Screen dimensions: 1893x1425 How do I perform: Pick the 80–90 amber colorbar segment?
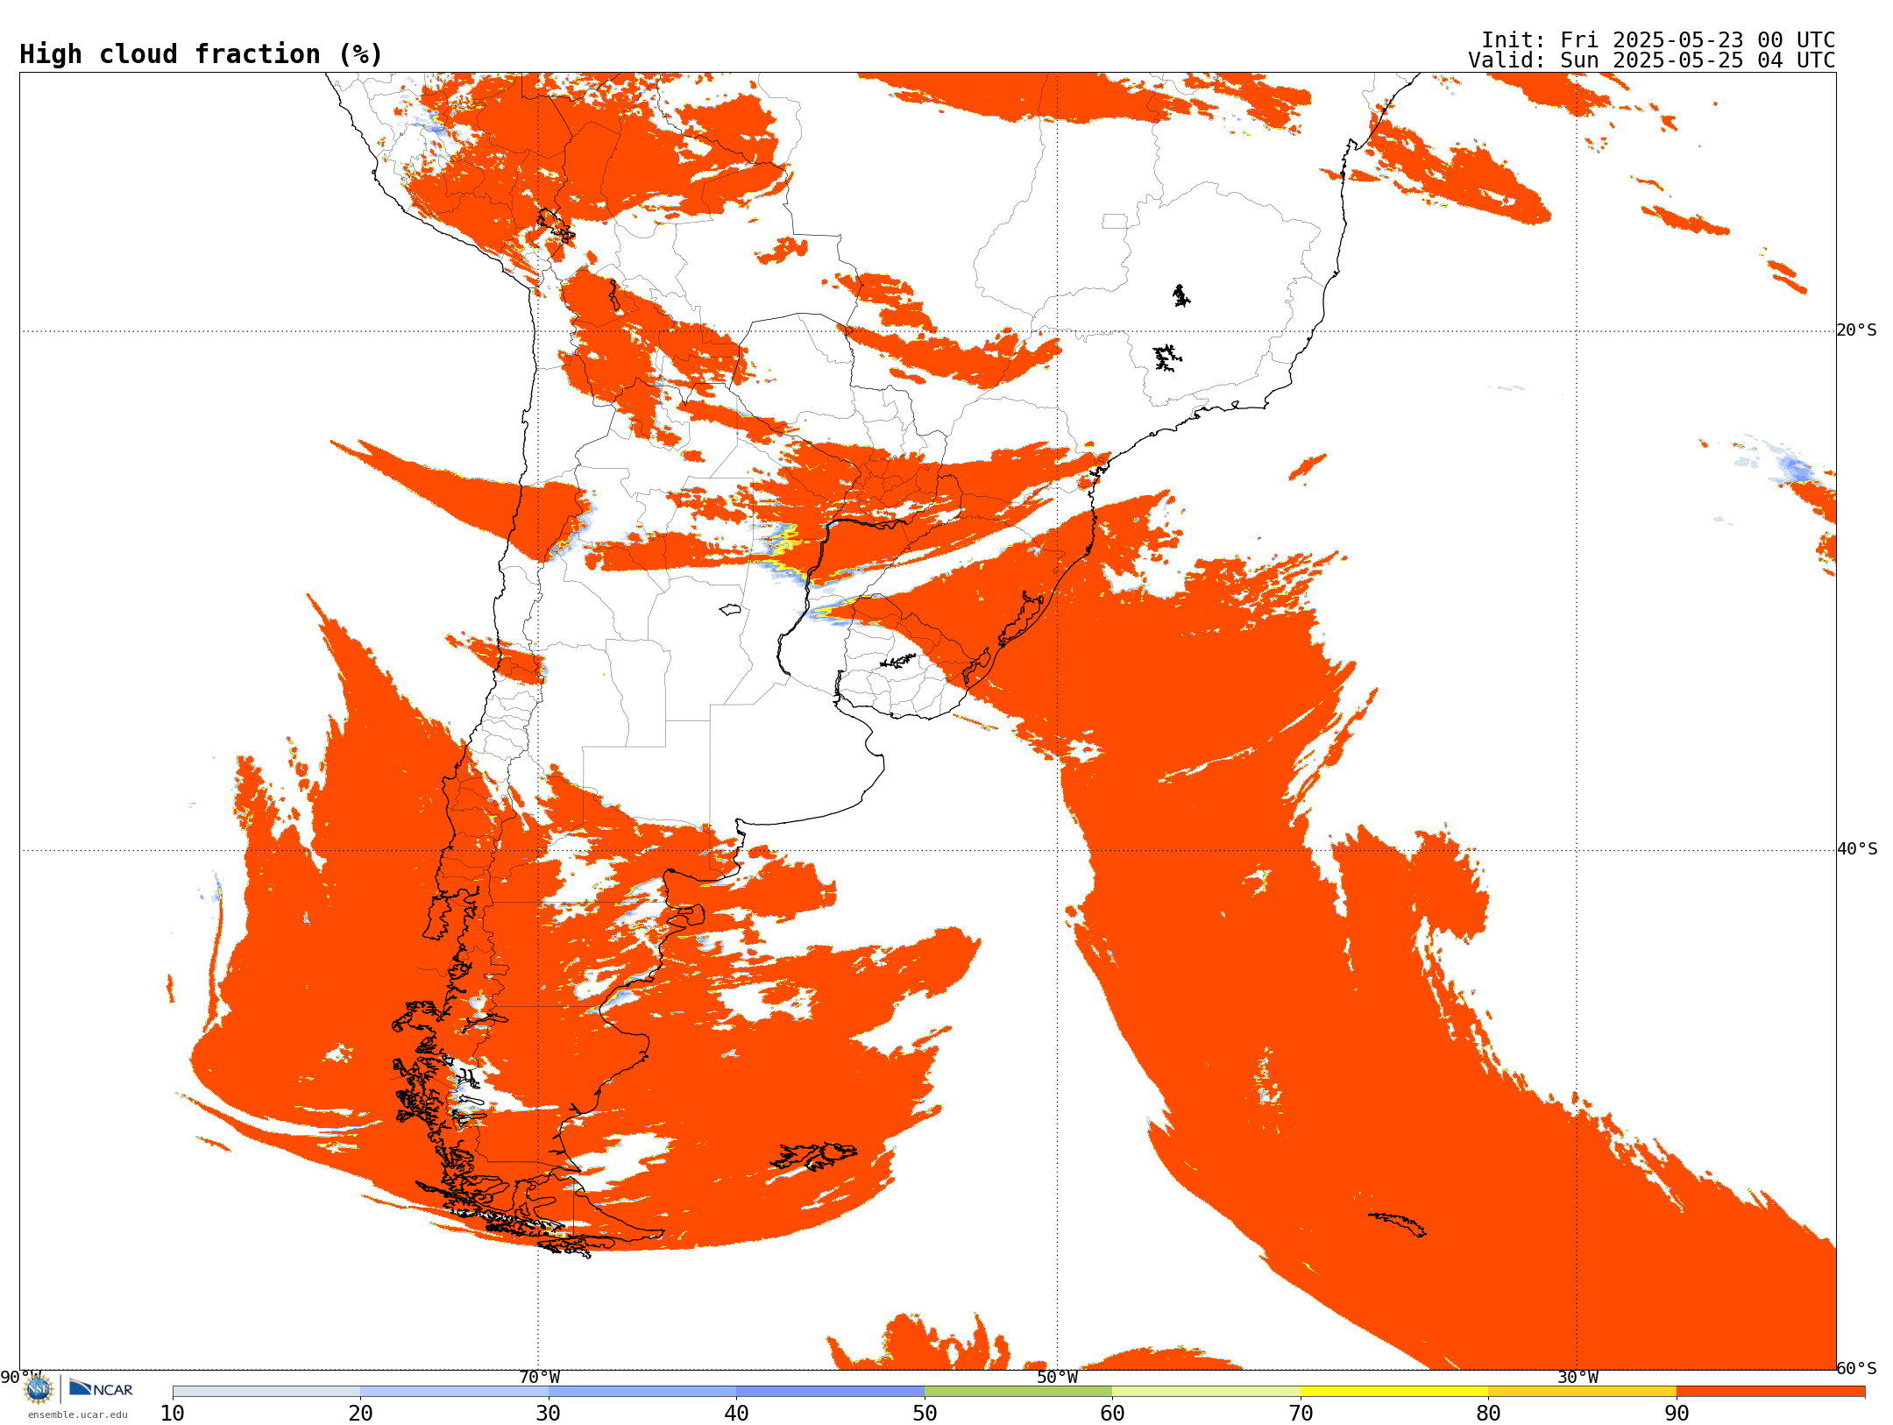click(1582, 1392)
